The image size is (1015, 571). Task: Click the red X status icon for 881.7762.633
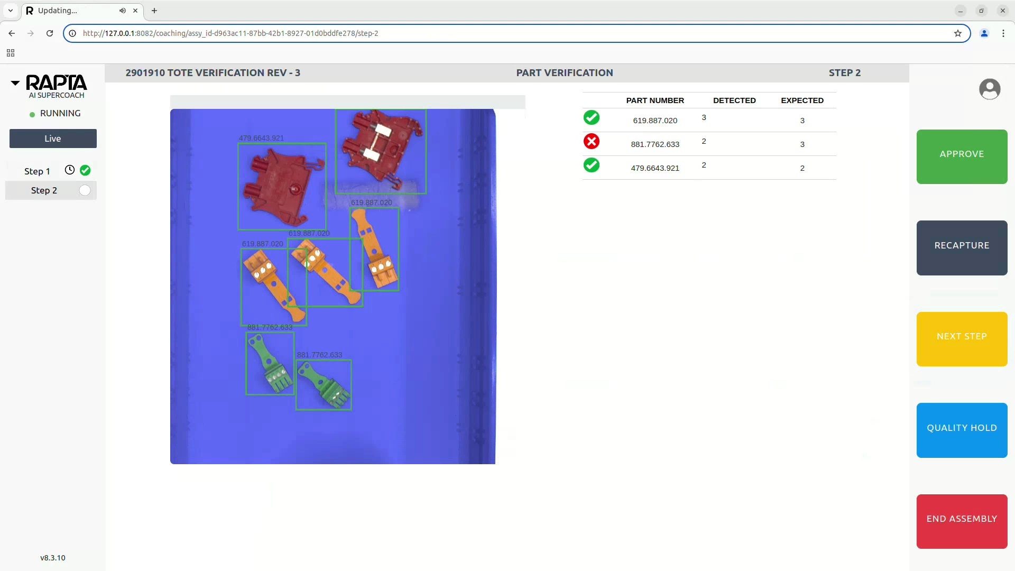591,141
